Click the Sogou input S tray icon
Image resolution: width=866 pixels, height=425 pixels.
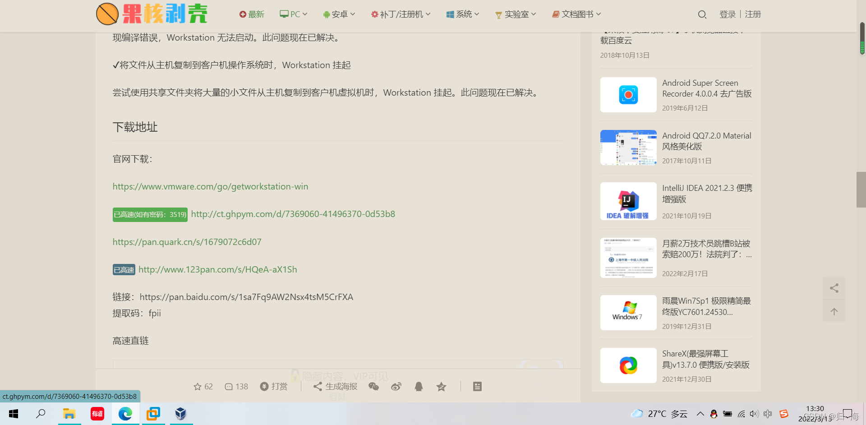click(x=784, y=414)
